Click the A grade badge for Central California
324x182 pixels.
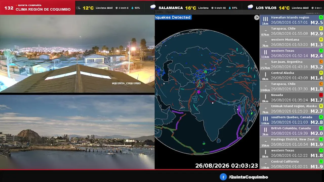click(x=321, y=162)
